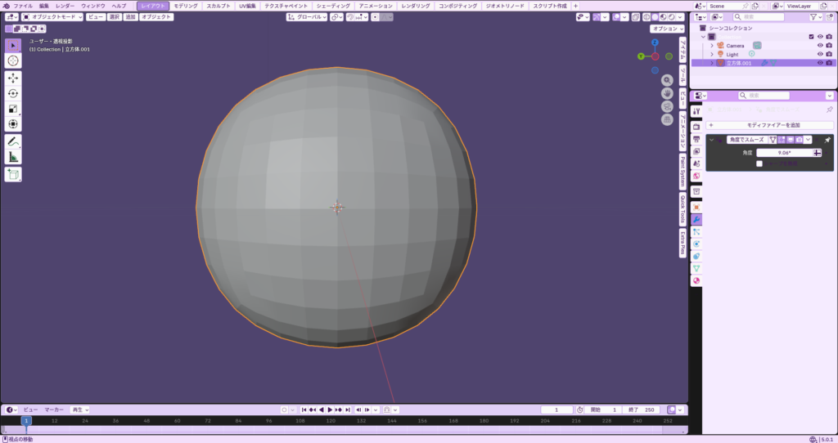Viewport: 838px width, 443px height.
Task: Choose the Add Cube tool
Action: (13, 174)
